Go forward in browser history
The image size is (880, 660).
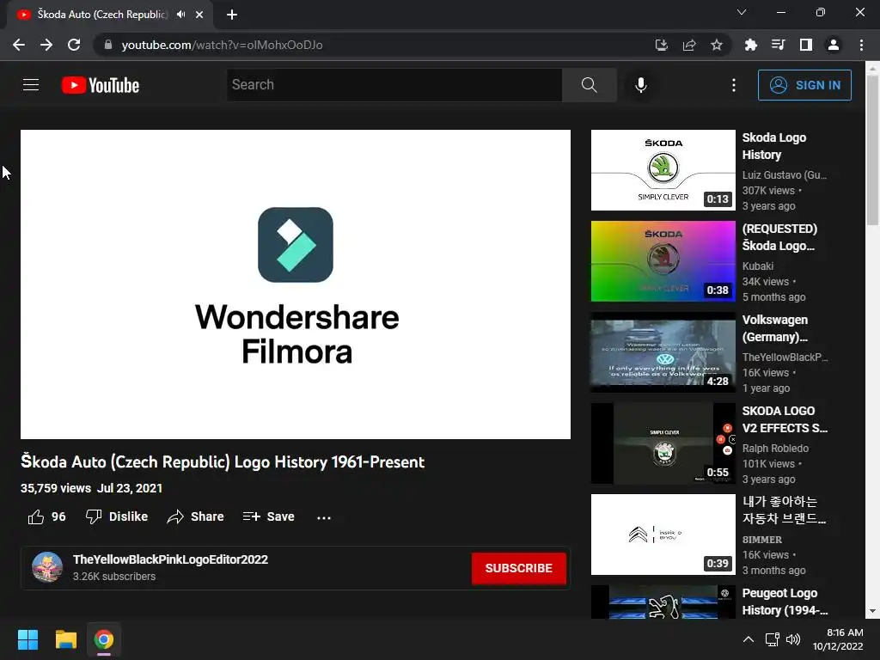[x=46, y=45]
